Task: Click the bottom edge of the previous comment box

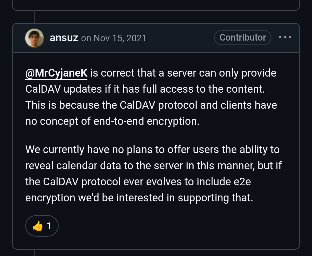Action: pyautogui.click(x=156, y=10)
